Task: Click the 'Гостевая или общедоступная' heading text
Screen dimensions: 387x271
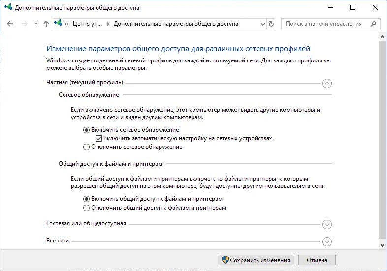Action: (x=86, y=223)
